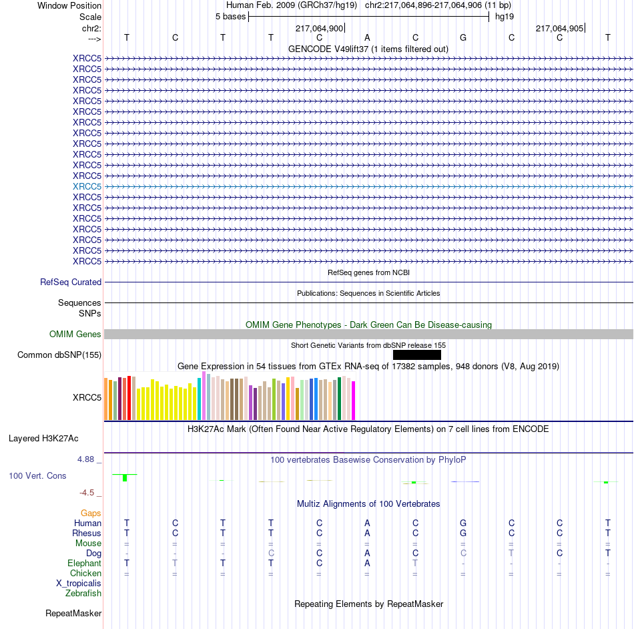Click the Window Position track label

point(69,5)
